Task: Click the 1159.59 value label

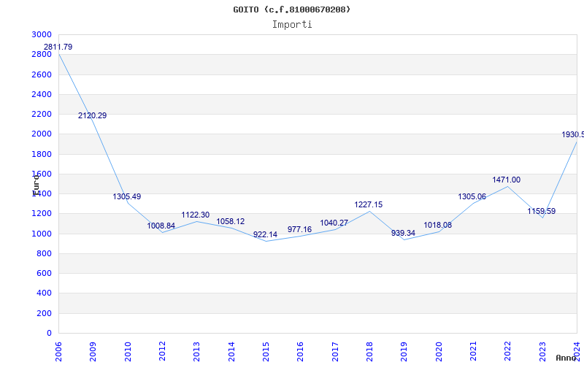Action: point(542,212)
